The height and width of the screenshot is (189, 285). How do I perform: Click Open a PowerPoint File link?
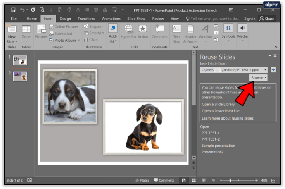(x=221, y=111)
